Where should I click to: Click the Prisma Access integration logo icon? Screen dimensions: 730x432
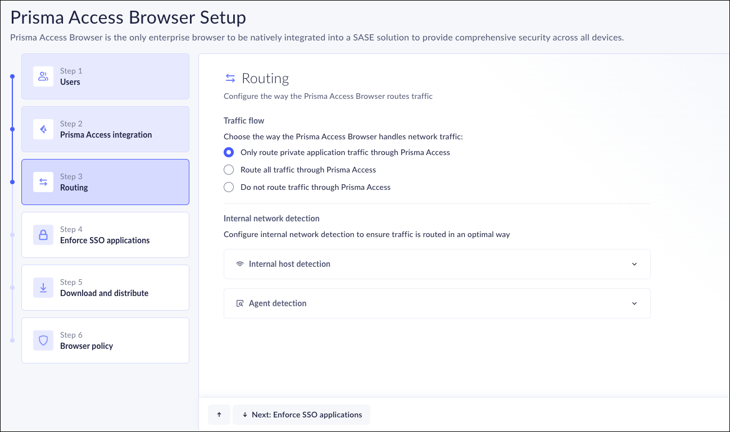click(x=43, y=129)
